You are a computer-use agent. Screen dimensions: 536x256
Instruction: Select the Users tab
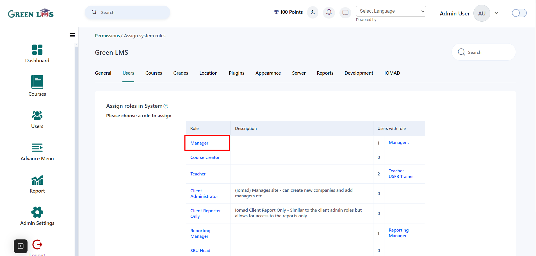[128, 73]
